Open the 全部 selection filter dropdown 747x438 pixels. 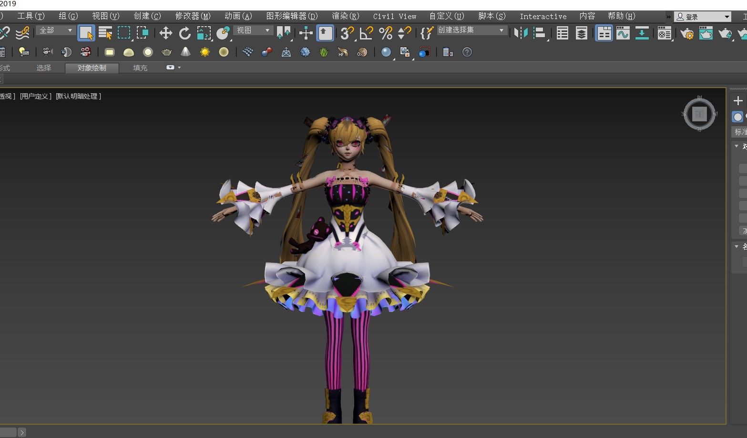[56, 30]
